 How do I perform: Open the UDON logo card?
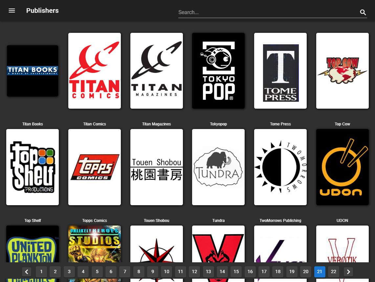[342, 167]
